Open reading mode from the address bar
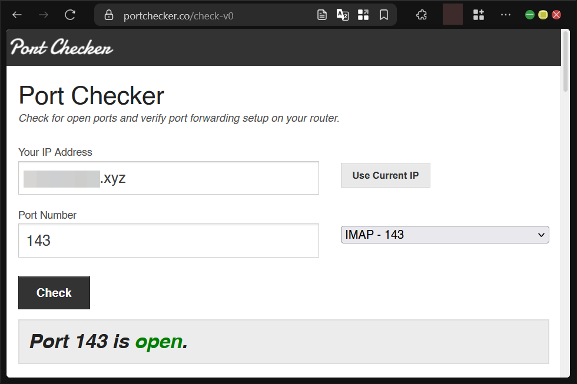The height and width of the screenshot is (384, 577). click(x=322, y=14)
